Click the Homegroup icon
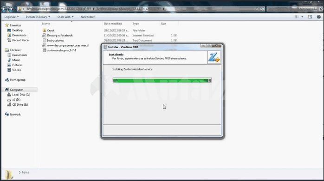The image size is (324, 181). click(7, 80)
